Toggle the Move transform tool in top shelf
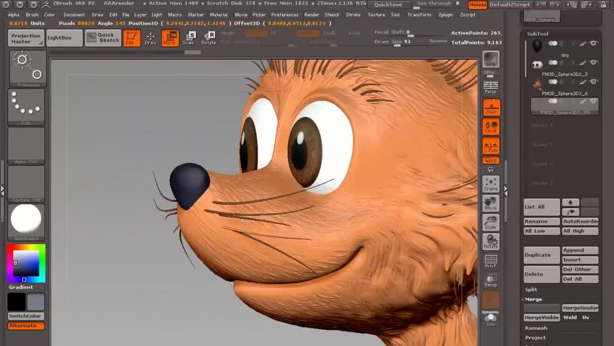The image size is (614, 346). pyautogui.click(x=170, y=38)
